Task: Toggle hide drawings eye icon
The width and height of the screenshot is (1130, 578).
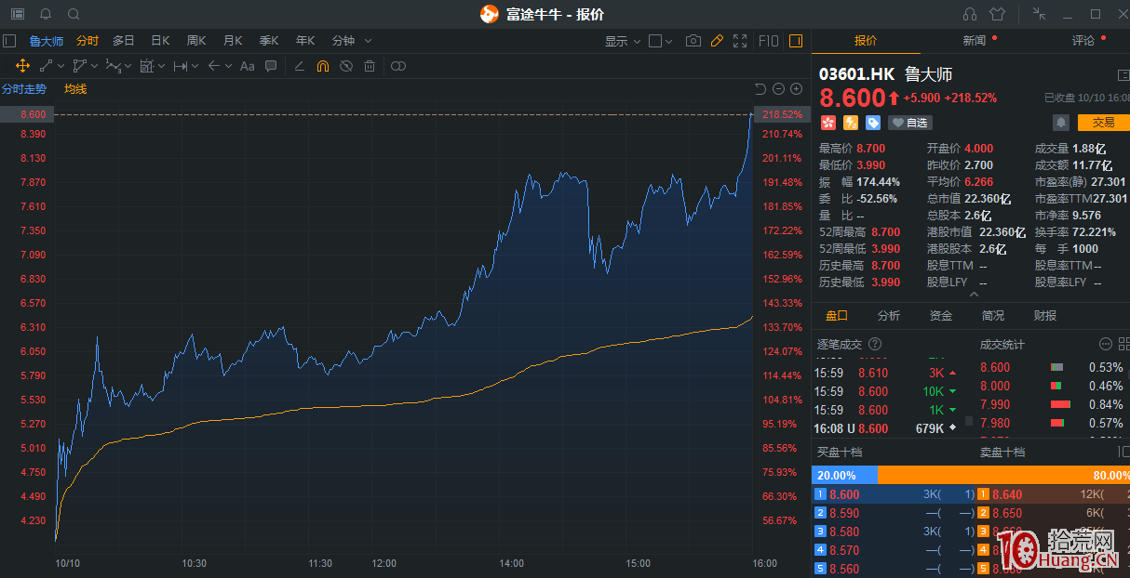Action: tap(346, 66)
